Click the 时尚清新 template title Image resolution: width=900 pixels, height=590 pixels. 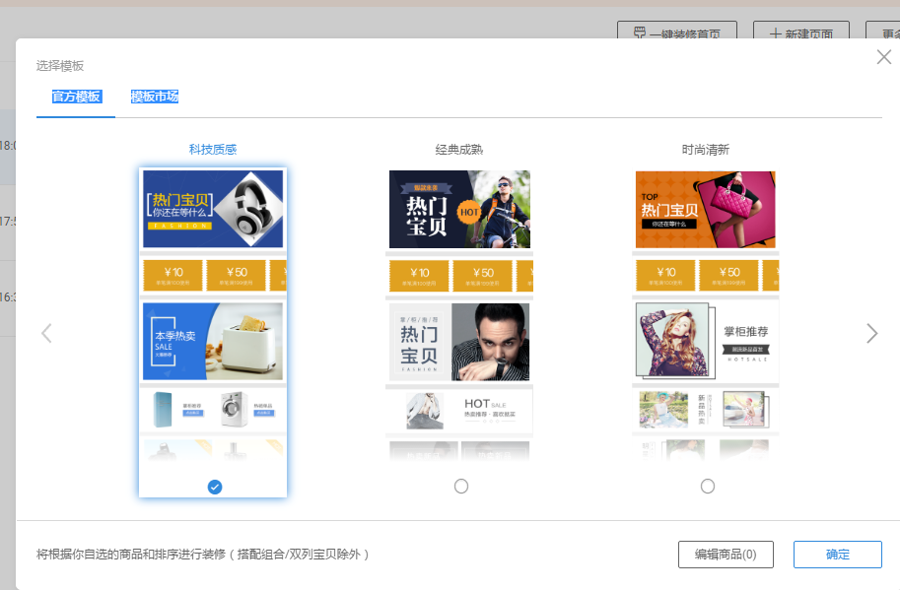point(706,150)
